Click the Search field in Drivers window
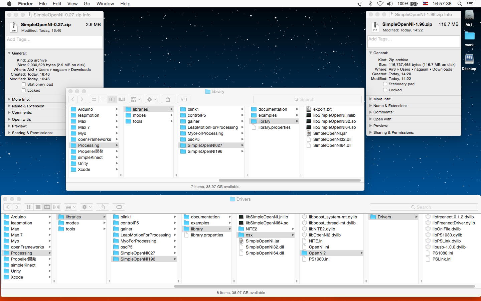 pos(424,207)
